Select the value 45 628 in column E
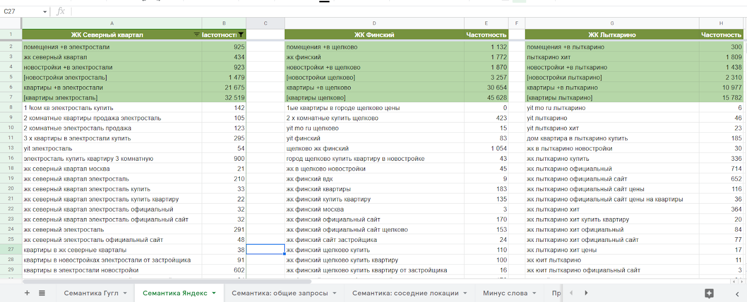Screen dimensions: 747x302 pos(486,98)
